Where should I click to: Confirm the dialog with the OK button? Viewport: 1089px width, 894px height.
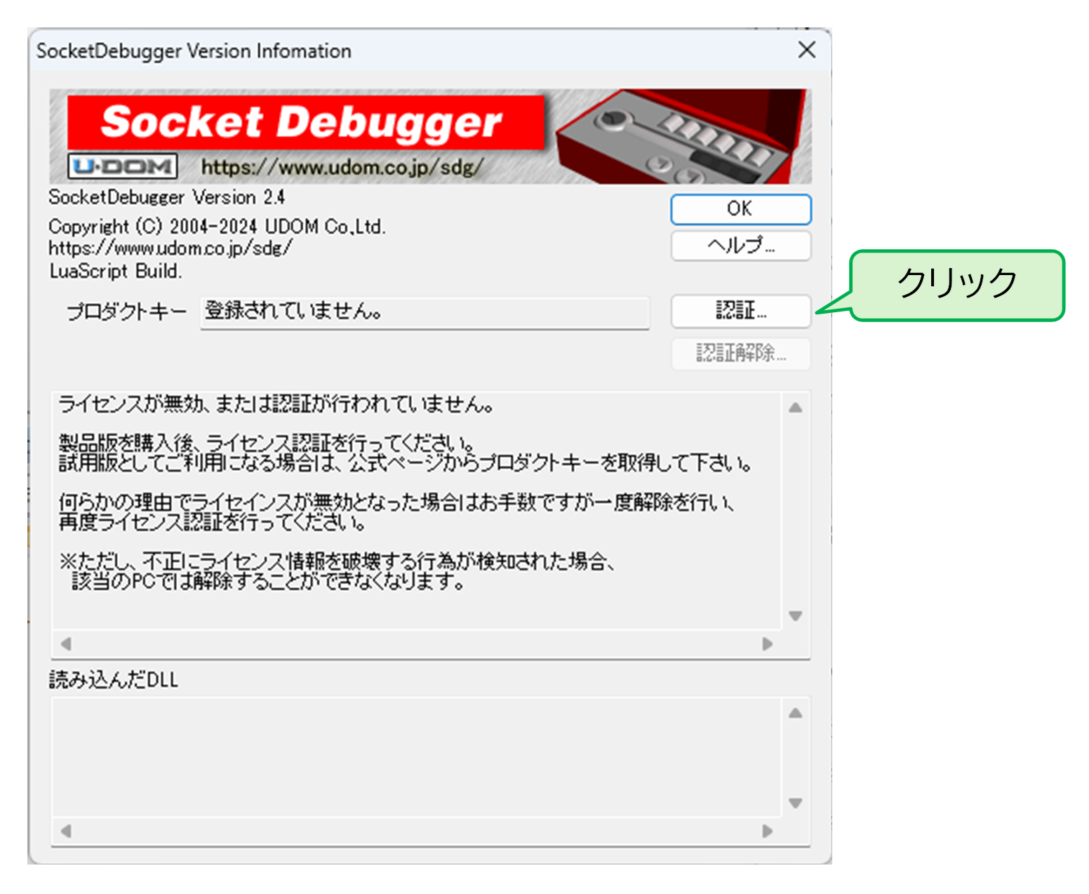click(x=740, y=208)
